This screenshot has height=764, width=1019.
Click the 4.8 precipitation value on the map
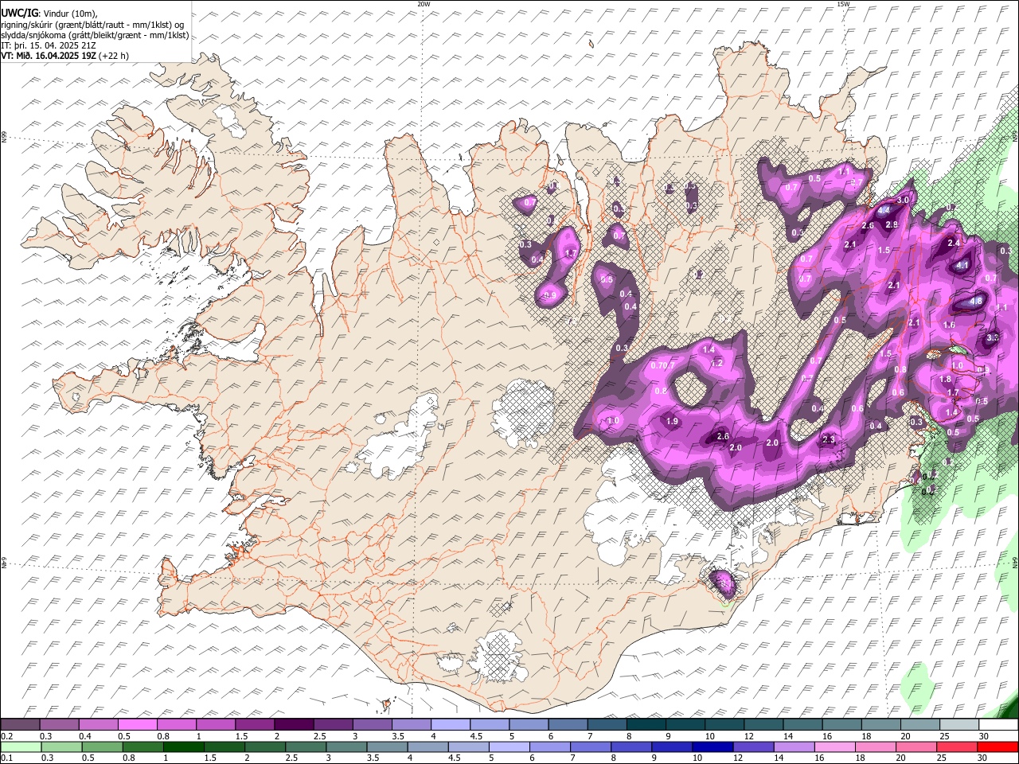tap(977, 302)
